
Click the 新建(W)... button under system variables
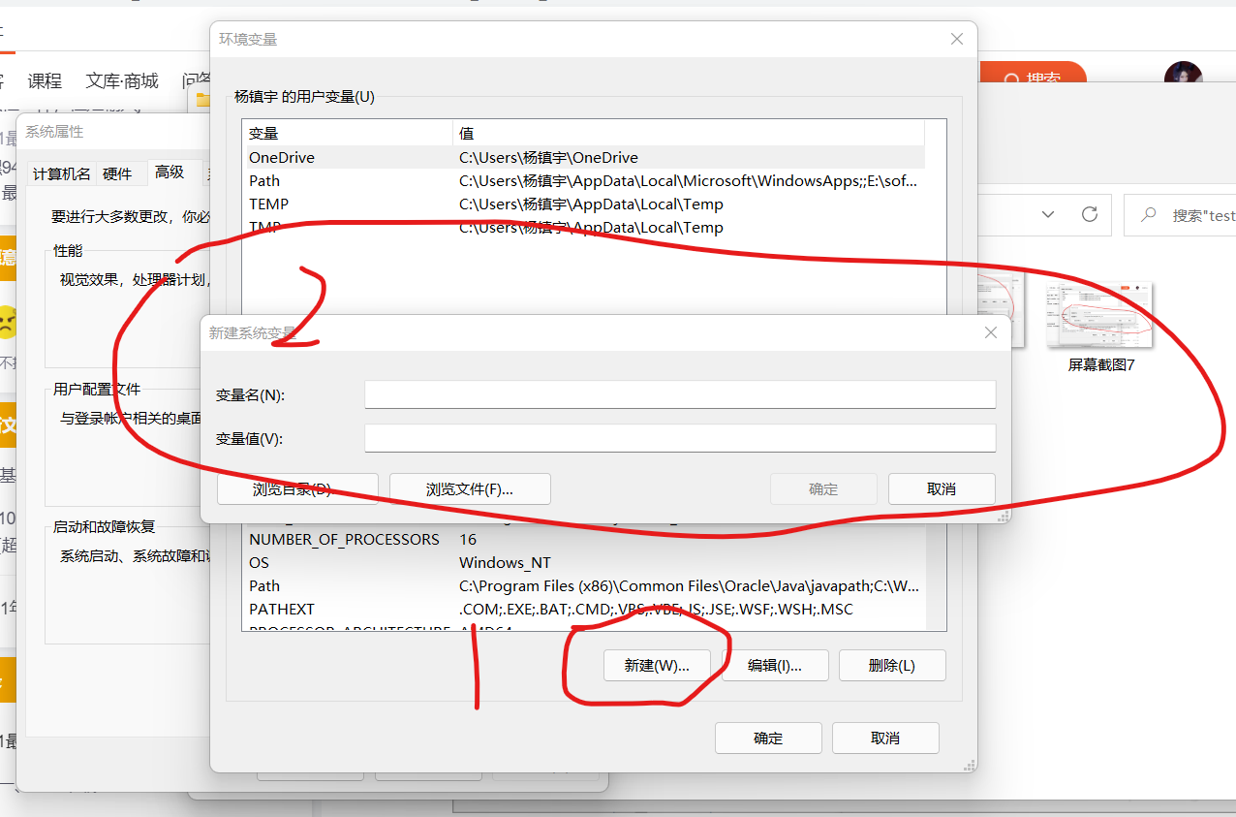[657, 666]
